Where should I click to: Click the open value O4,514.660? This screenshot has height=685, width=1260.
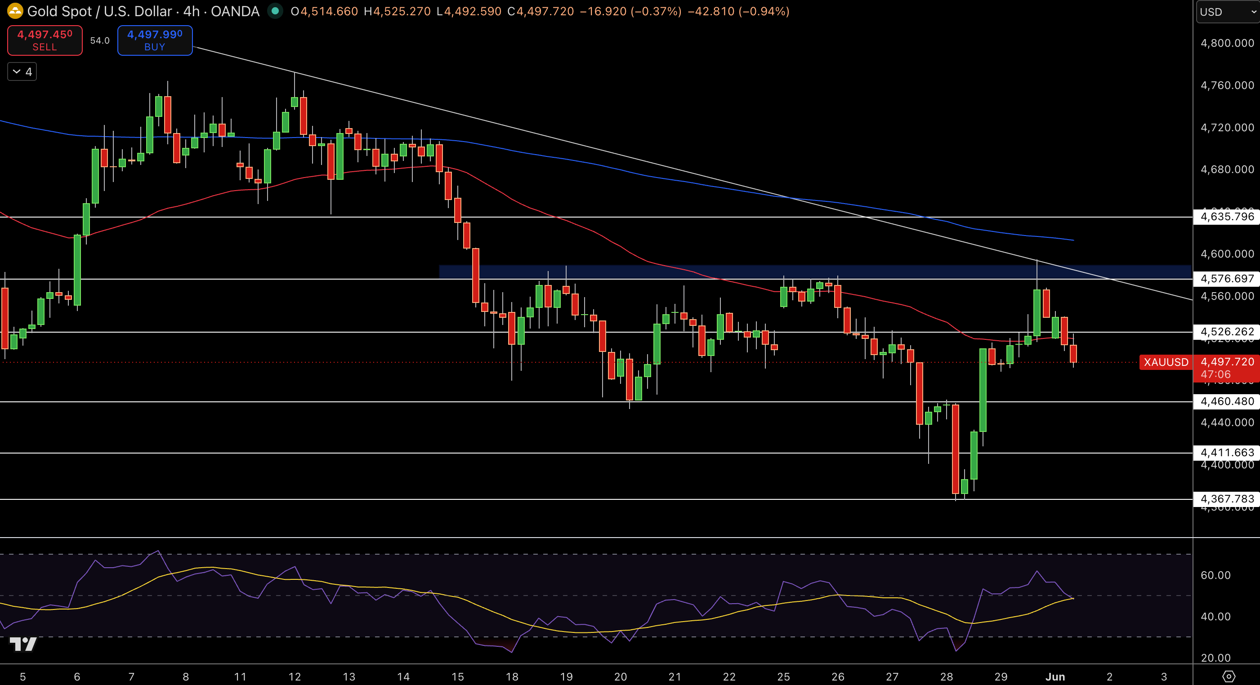click(x=324, y=11)
